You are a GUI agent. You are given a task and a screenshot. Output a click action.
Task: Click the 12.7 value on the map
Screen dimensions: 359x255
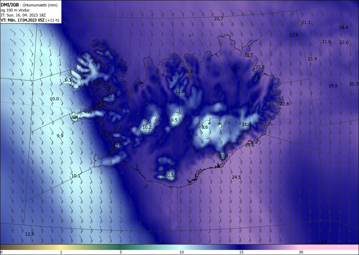click(112, 96)
